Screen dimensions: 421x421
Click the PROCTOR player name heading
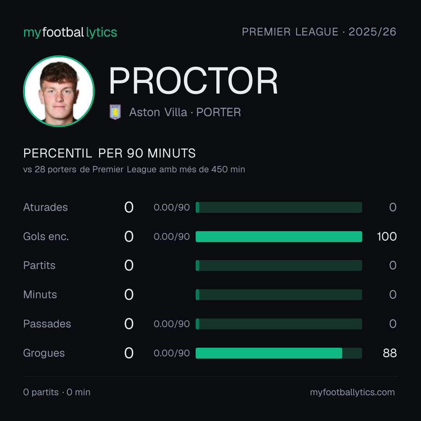tap(193, 81)
